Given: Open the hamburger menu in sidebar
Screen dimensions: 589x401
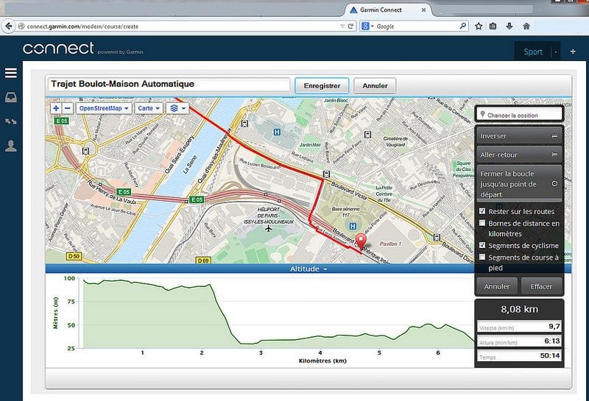Looking at the screenshot, I should tap(11, 73).
